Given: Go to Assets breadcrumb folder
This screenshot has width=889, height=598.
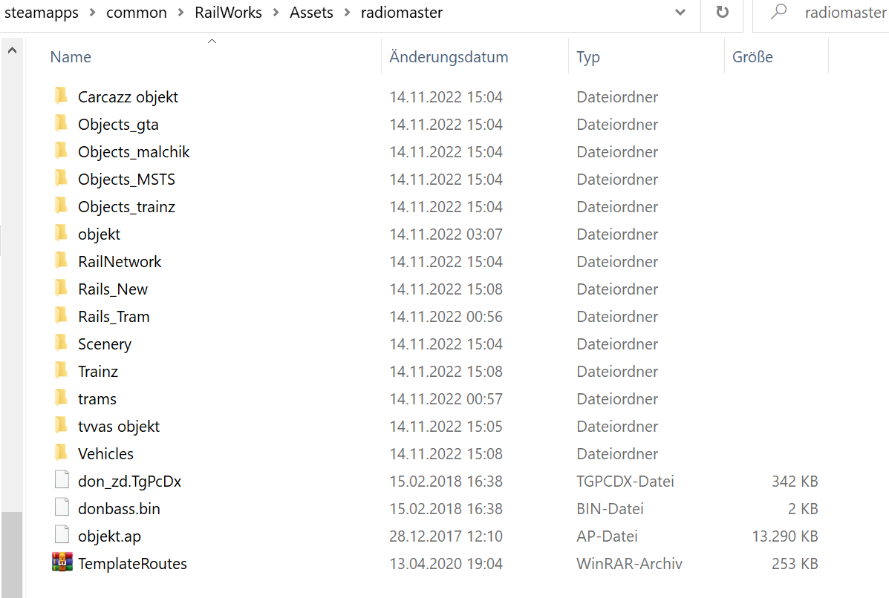Looking at the screenshot, I should click(x=311, y=13).
